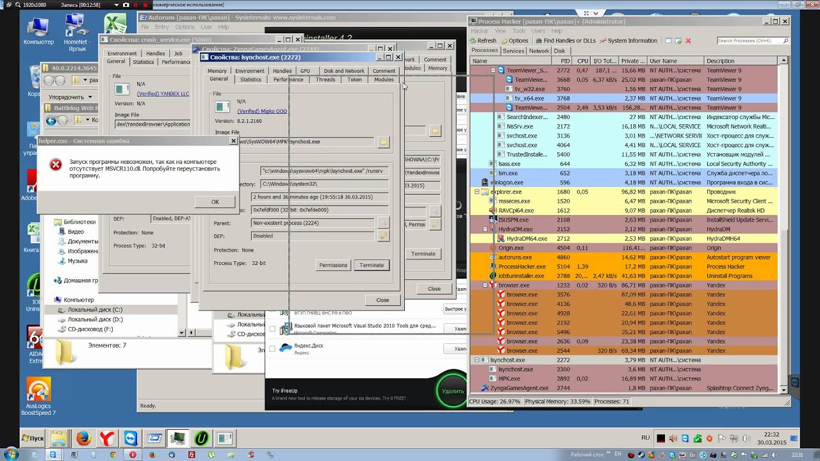
Task: Select the RAVCpl64.exe speaker icon
Action: click(493, 210)
